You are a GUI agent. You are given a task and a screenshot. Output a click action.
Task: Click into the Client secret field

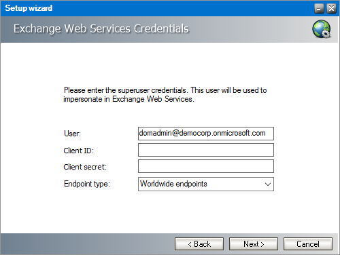tap(206, 166)
